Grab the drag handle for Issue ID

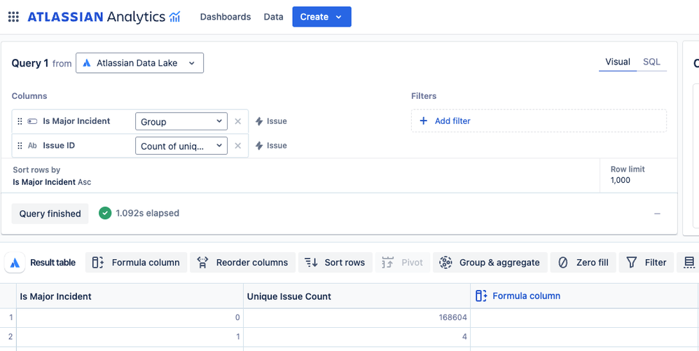click(x=20, y=146)
